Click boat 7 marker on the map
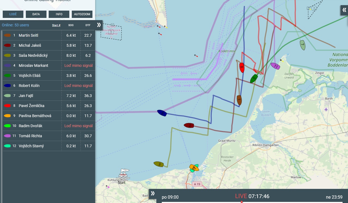The image size is (348, 203). click(x=302, y=45)
